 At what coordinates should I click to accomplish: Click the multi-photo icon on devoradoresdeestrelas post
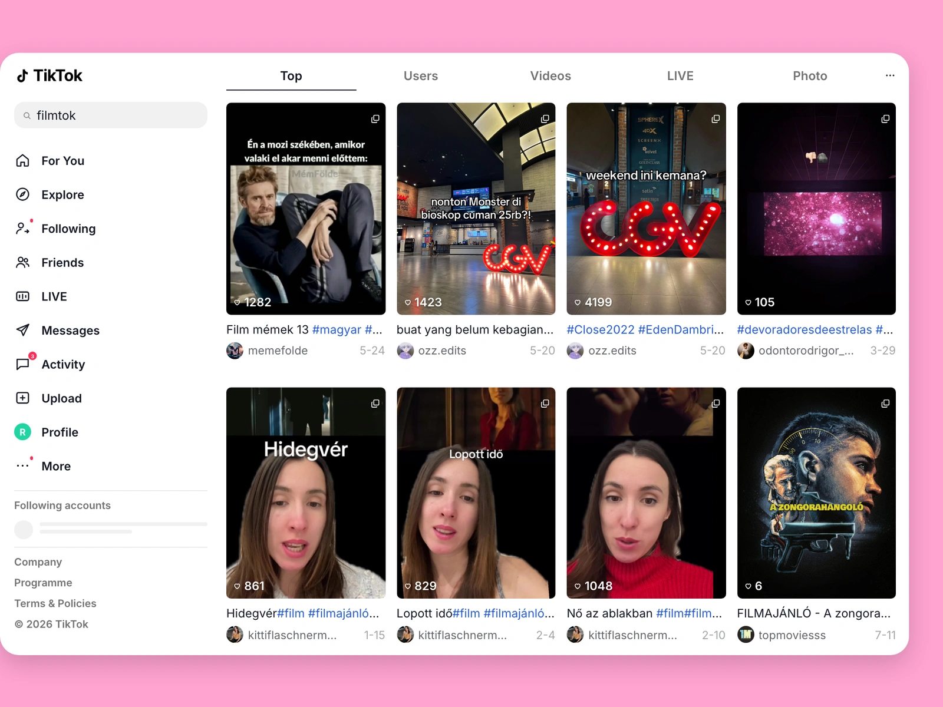tap(885, 119)
